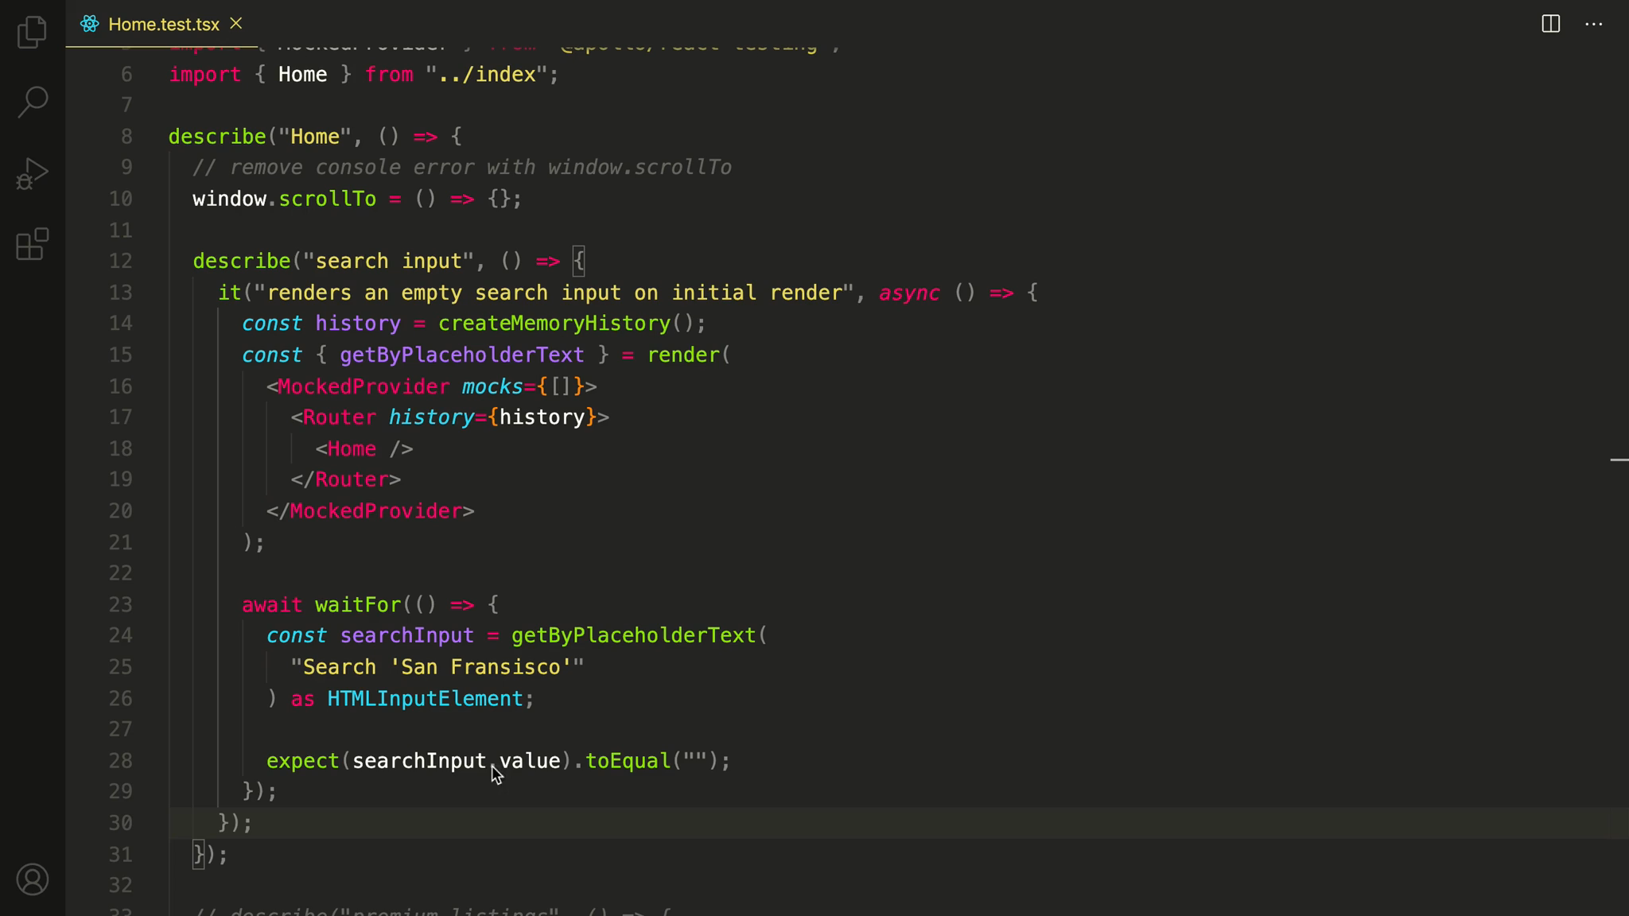Split the editor to the right
The height and width of the screenshot is (916, 1629).
1550,24
